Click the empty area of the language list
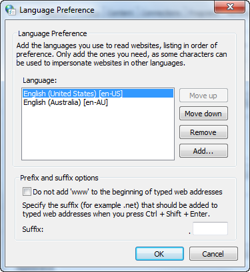Screen dimensions: 250x272 point(98,134)
